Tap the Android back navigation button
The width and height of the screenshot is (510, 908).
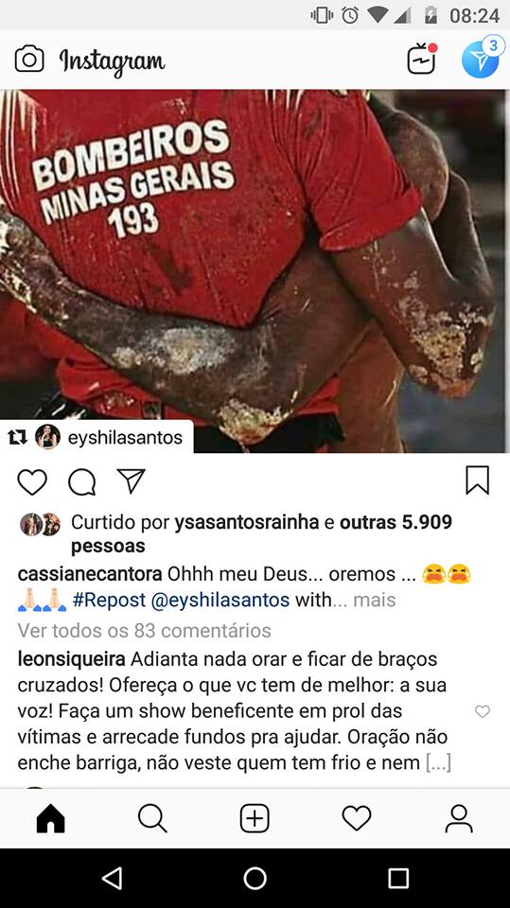coord(113,878)
